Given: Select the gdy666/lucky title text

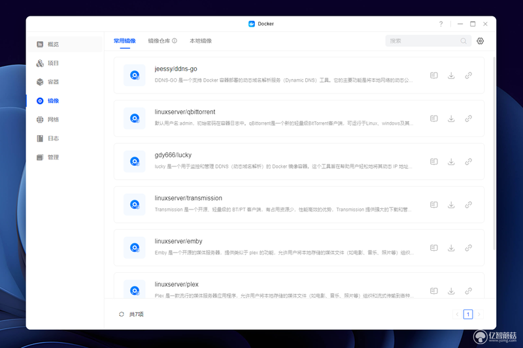Looking at the screenshot, I should (173, 155).
